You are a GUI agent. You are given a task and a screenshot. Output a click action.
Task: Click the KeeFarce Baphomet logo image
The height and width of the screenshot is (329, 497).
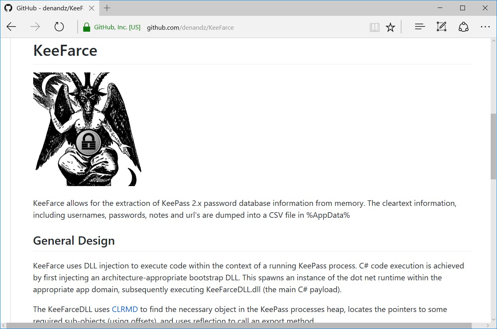point(87,129)
